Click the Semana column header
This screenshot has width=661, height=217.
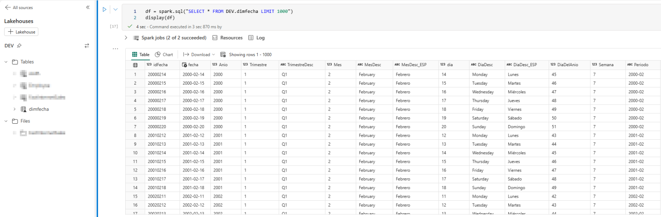pos(608,65)
